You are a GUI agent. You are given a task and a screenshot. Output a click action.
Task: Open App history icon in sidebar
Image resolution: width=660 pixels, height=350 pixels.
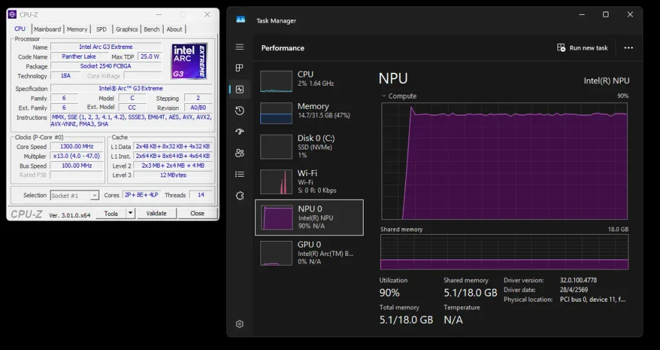coord(240,110)
